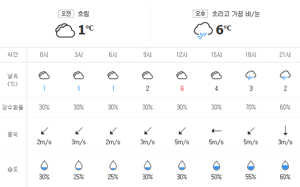This screenshot has width=300, height=187.
Task: Click the 15시 left-pointing wind arrow
Action: pos(216,131)
